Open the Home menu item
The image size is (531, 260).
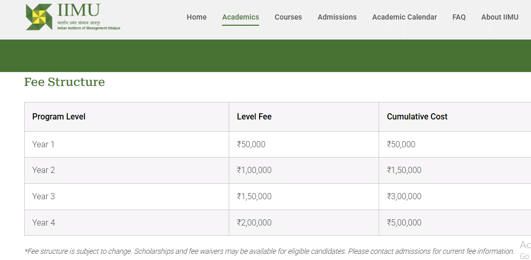pos(196,17)
